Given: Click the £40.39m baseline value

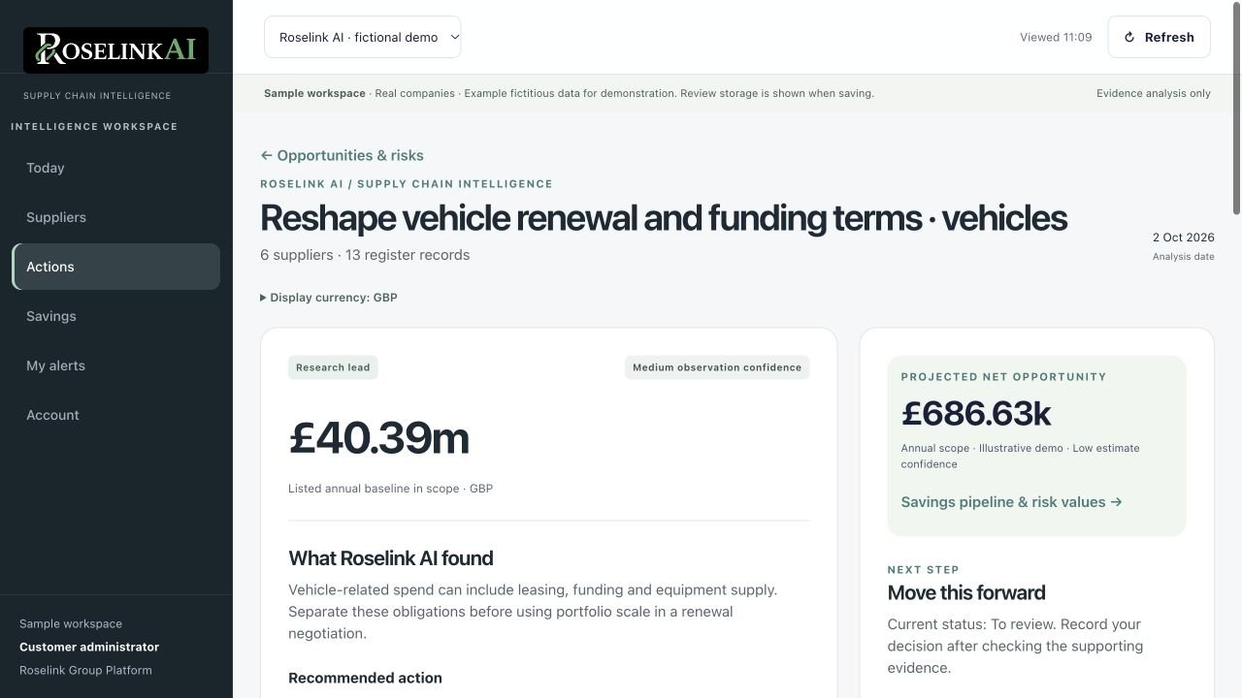Looking at the screenshot, I should click(378, 437).
